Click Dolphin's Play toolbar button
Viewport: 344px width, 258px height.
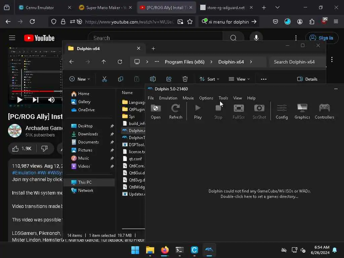198,112
